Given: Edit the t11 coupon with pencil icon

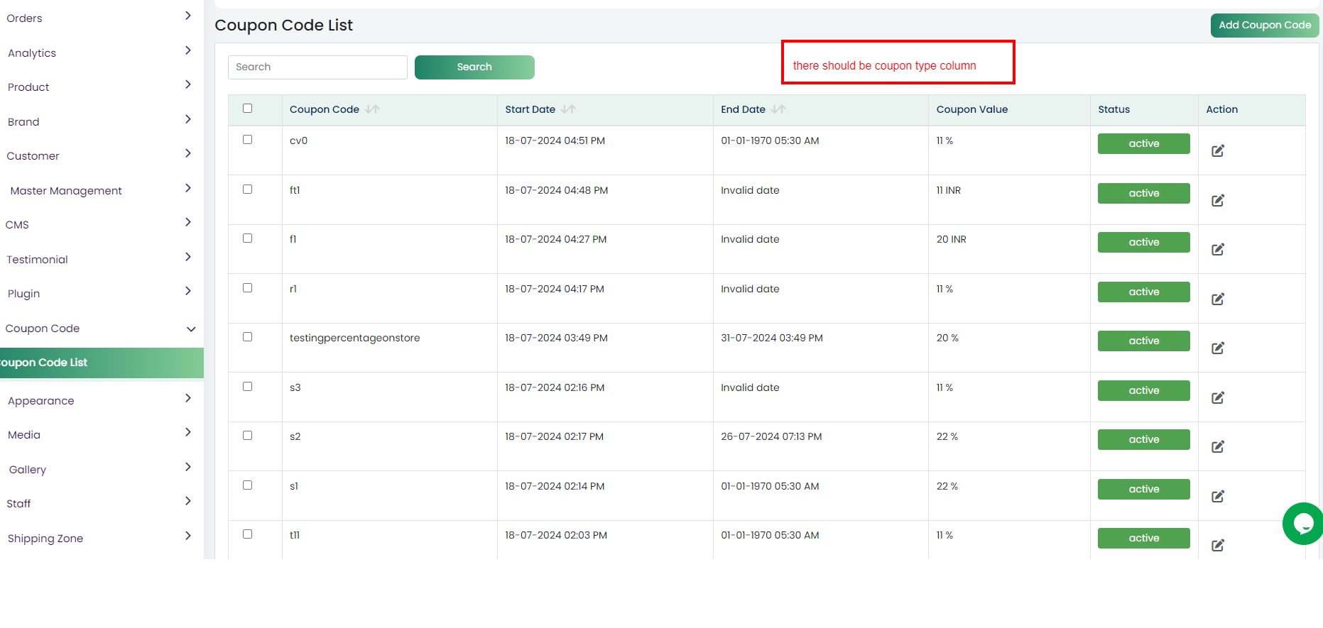Looking at the screenshot, I should [1217, 545].
